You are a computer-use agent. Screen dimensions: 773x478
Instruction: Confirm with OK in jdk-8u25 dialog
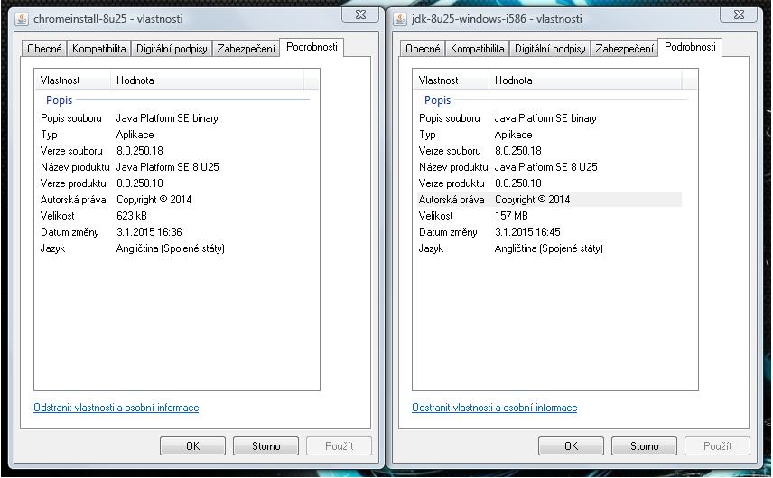(x=571, y=445)
